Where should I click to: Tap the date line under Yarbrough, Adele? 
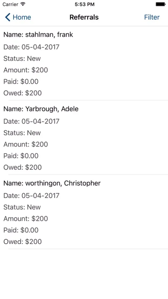(x=31, y=121)
